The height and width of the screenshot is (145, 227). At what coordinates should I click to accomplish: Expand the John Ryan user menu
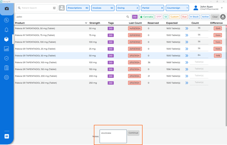tap(222, 8)
